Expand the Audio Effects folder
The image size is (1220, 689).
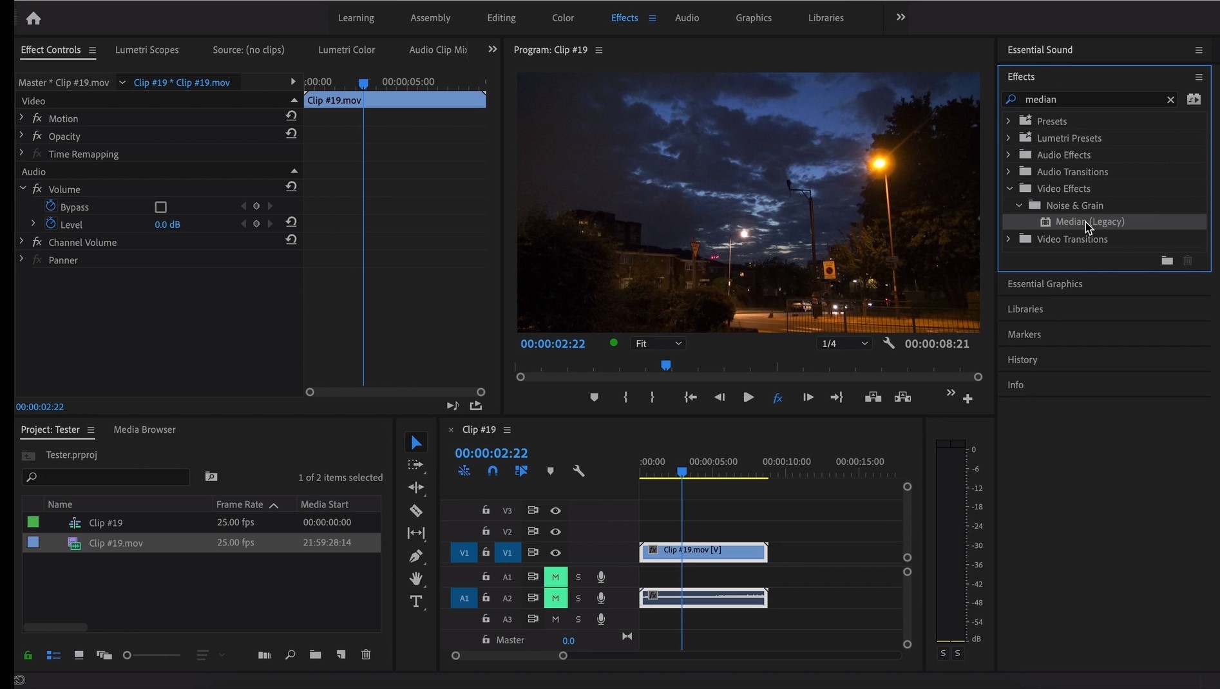(1009, 155)
